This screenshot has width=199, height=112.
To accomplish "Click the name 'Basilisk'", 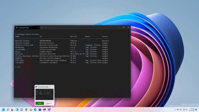I will pyautogui.click(x=19, y=54).
